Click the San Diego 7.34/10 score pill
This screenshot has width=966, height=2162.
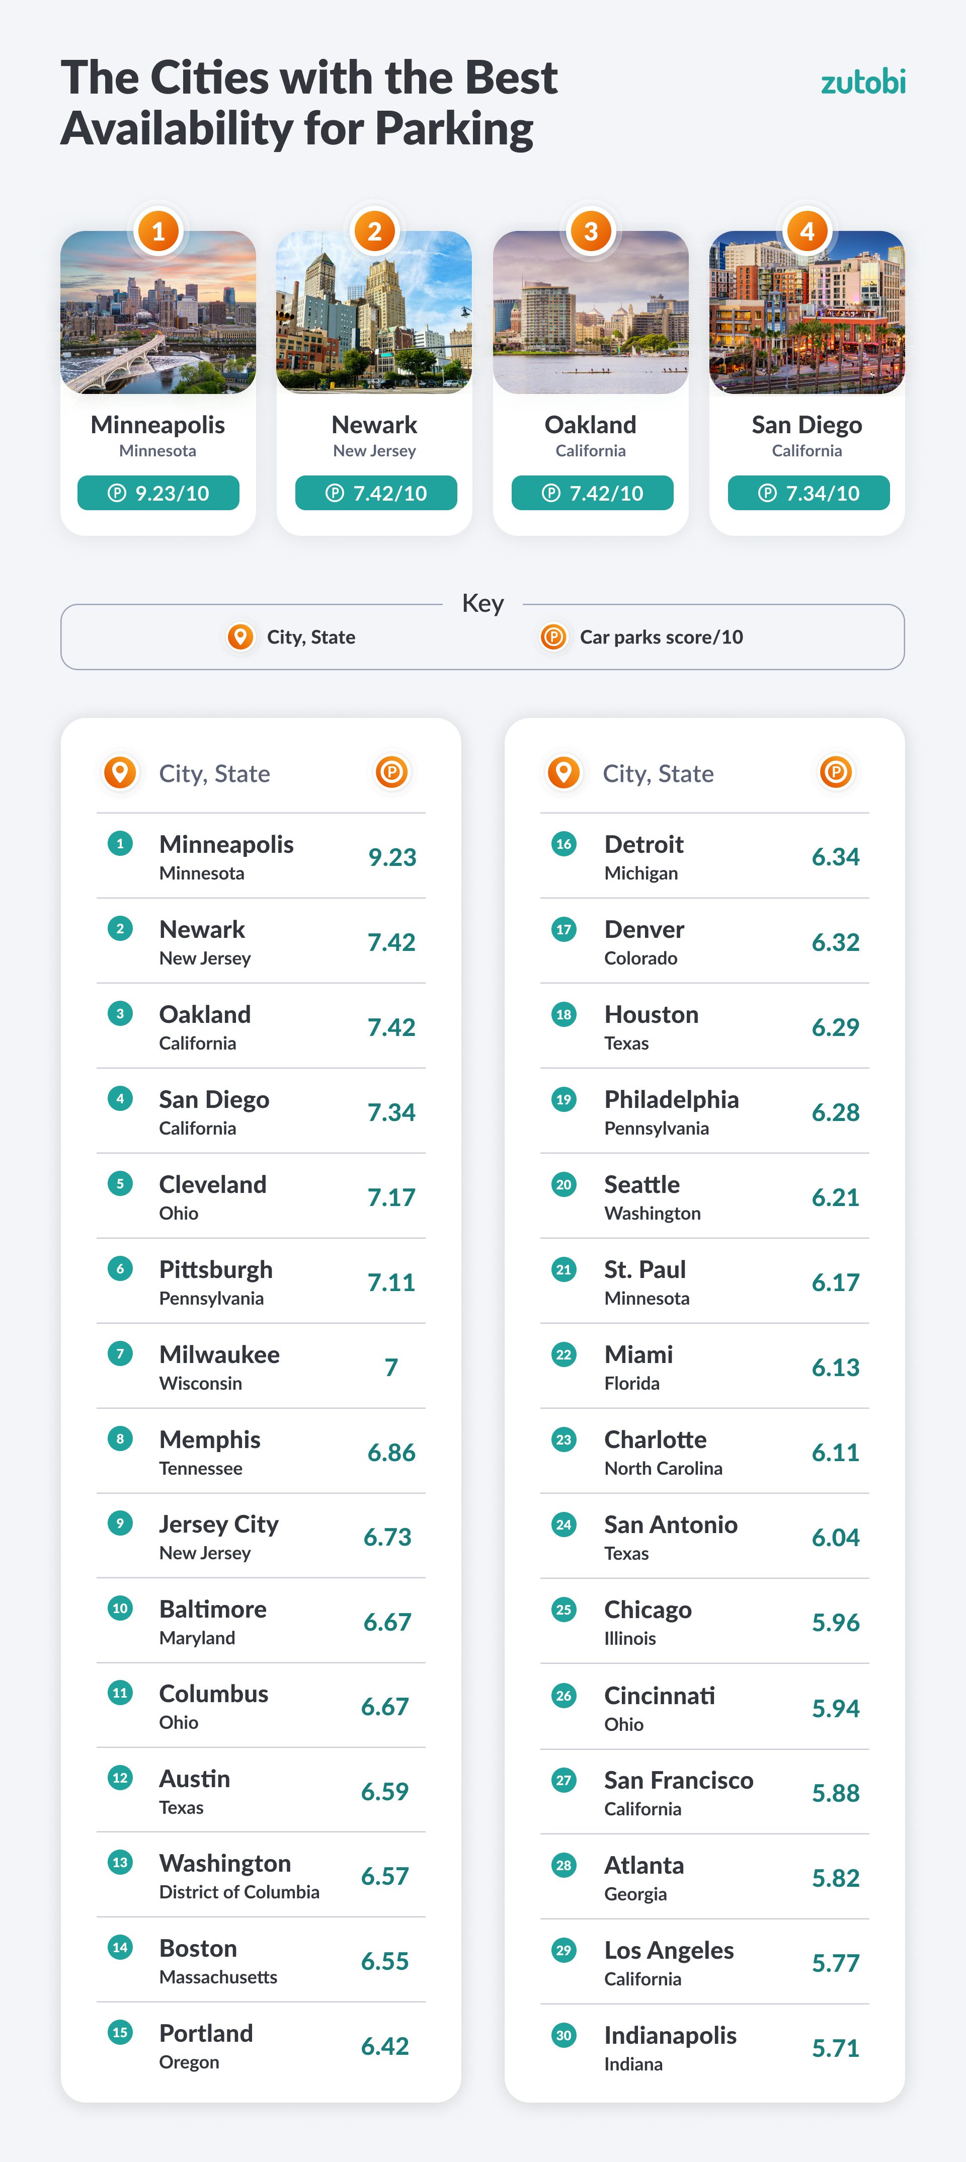coord(808,493)
